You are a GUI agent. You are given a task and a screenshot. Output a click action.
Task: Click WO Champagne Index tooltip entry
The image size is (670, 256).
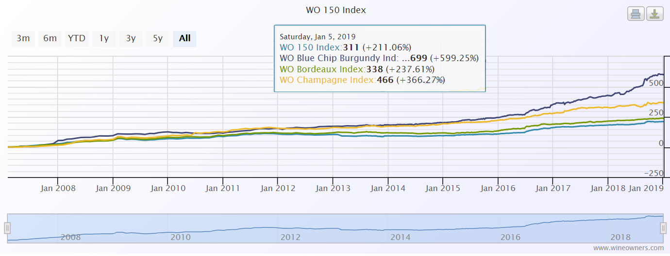coord(327,80)
